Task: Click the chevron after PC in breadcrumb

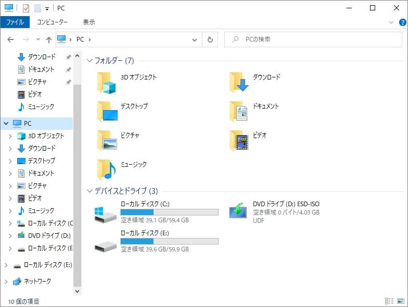Action: (90, 39)
